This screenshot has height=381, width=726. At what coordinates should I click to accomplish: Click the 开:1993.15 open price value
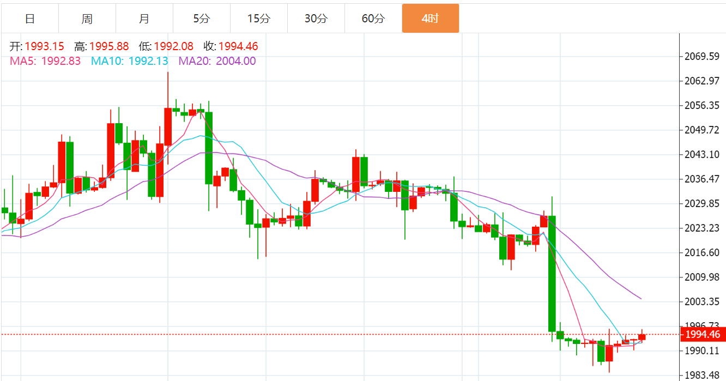[37, 46]
